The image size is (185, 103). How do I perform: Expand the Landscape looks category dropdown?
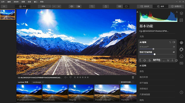click(38, 82)
